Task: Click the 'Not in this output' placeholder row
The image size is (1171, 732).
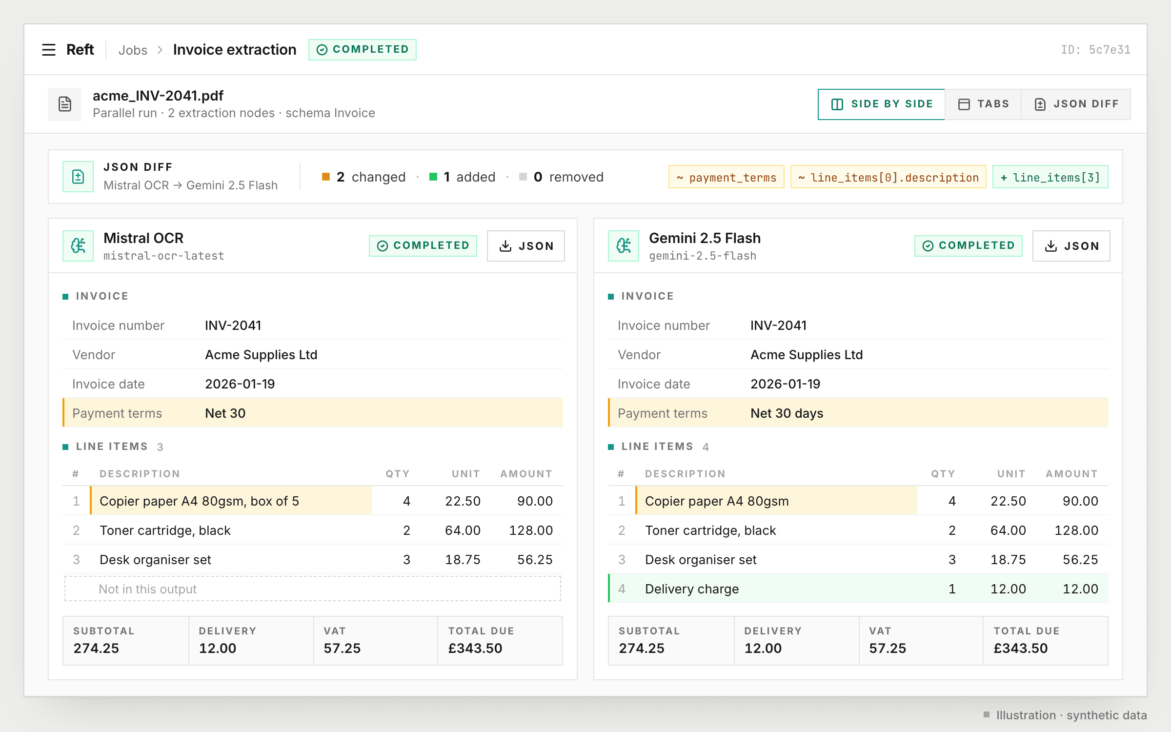Action: click(313, 589)
